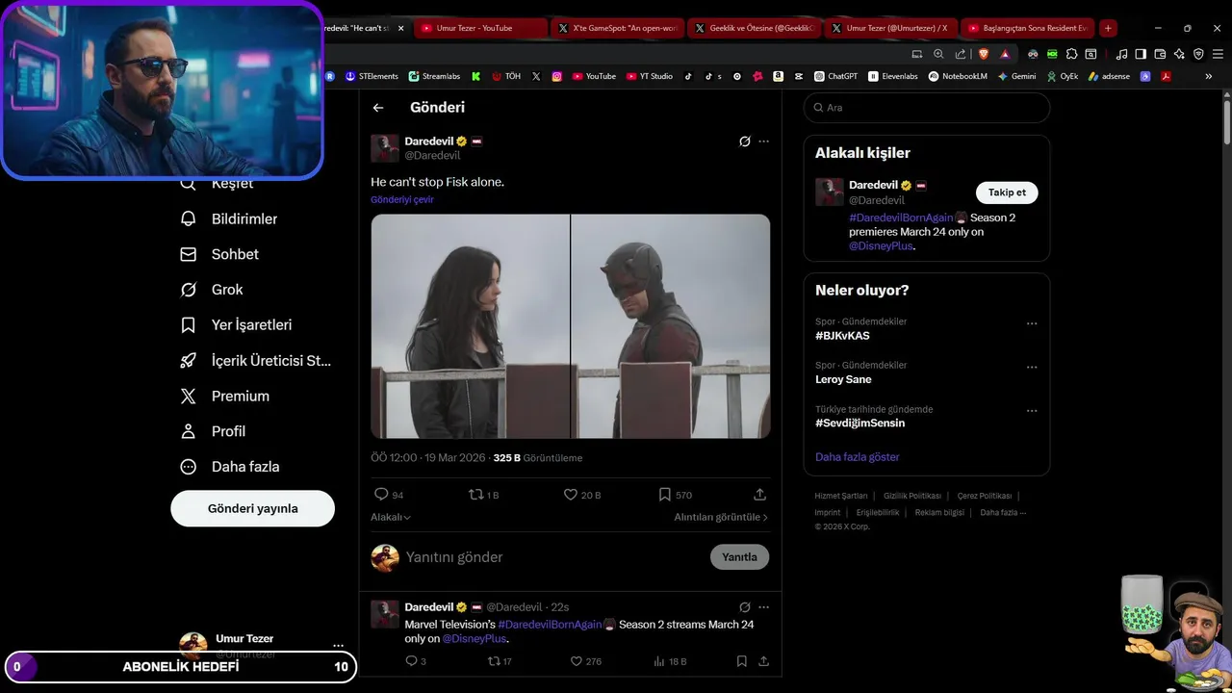Screen dimensions: 1232x693
Task: Open Premium in sidebar
Action: pyautogui.click(x=225, y=396)
